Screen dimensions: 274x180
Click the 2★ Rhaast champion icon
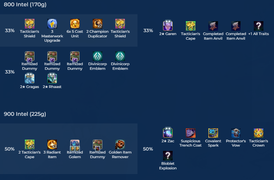point(52,78)
